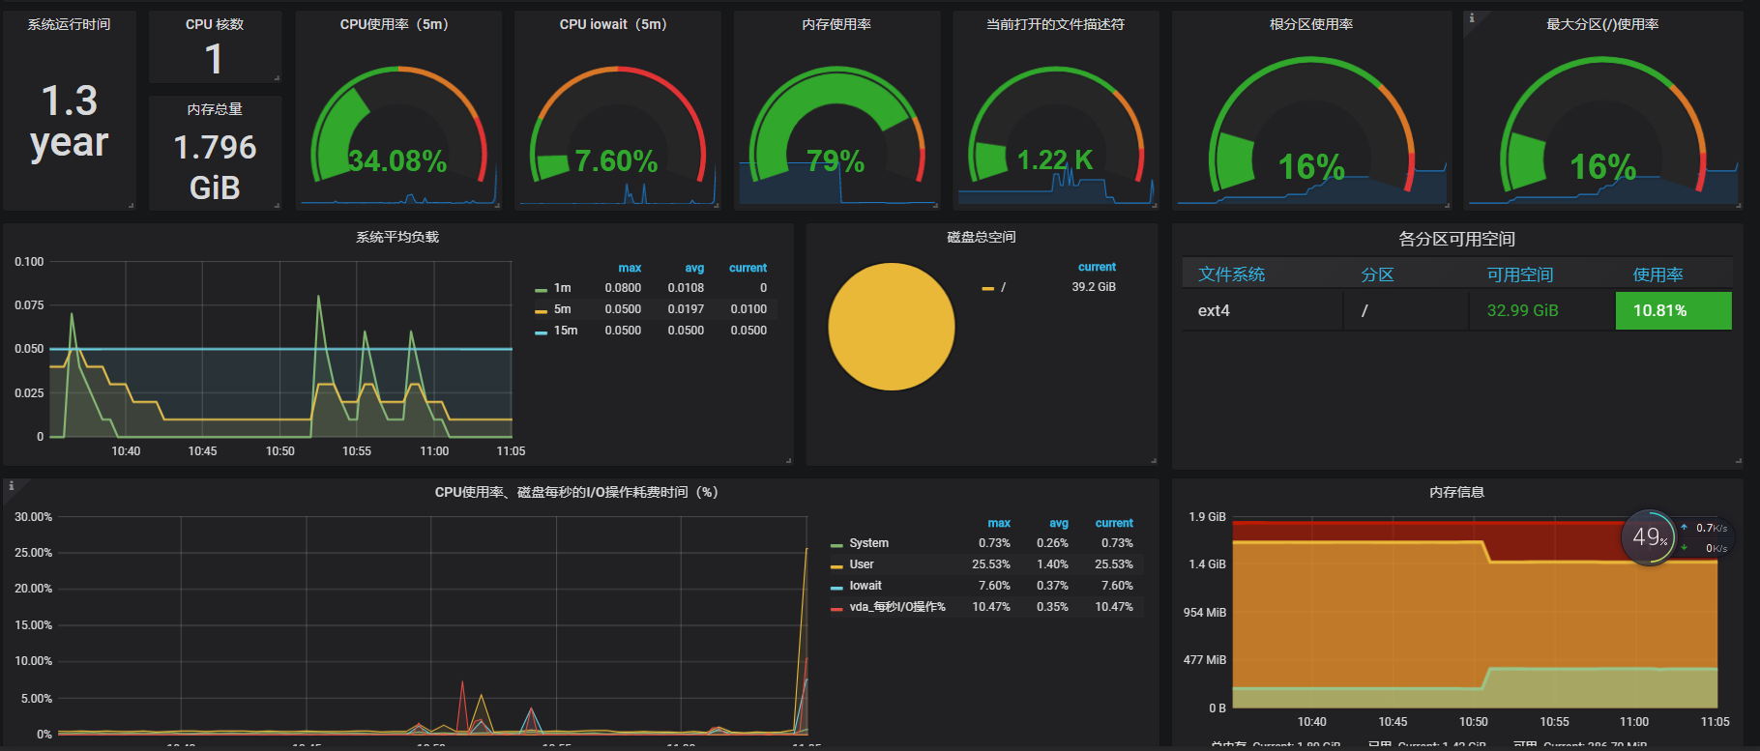Open color picker for System series swatch
Screen dimensions: 1760x751
(x=836, y=544)
